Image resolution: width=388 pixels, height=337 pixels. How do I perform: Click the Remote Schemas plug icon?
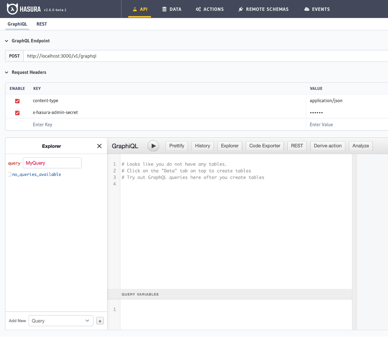(240, 9)
